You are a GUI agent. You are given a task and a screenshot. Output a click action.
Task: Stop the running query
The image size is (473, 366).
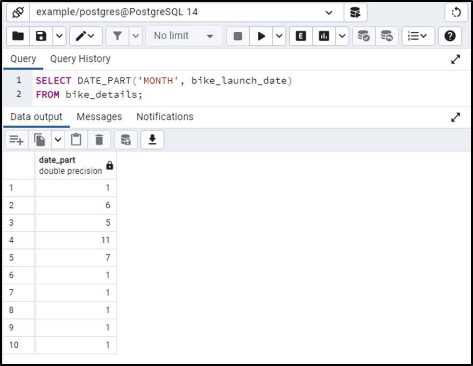(x=237, y=36)
